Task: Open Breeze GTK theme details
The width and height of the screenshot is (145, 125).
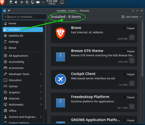Action: (x=94, y=56)
